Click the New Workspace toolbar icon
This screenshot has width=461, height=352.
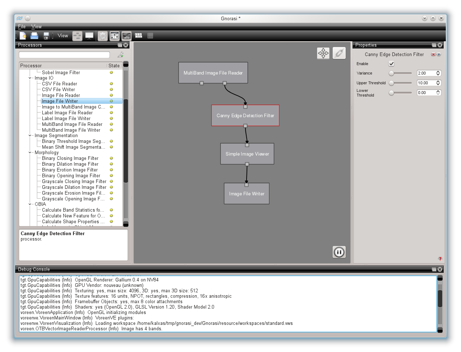click(x=23, y=36)
